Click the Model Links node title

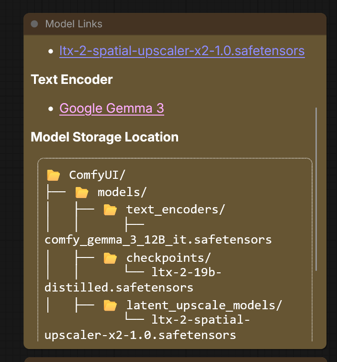coord(74,24)
